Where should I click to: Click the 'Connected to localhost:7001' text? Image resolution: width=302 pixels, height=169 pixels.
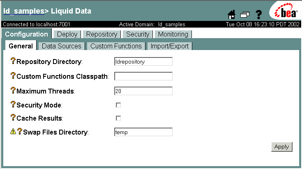(x=37, y=25)
